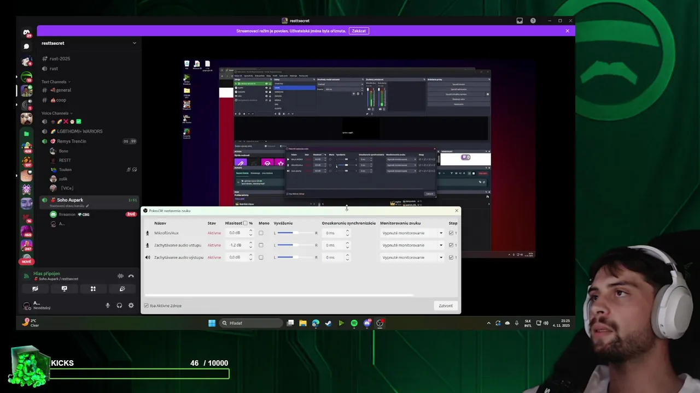Open Microsoft Edge from taskbar
Viewport: 700px width, 393px height.
click(316, 323)
